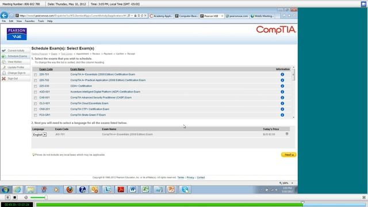Go to Current Activity in sidebar
Viewport: 368px width, 207px height.
click(16, 51)
